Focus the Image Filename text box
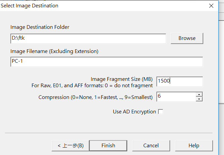The image size is (224, 155). click(106, 62)
